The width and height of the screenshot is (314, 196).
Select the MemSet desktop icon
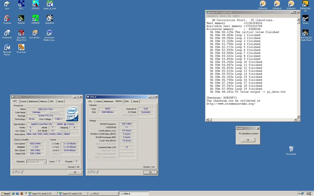coord(21,19)
